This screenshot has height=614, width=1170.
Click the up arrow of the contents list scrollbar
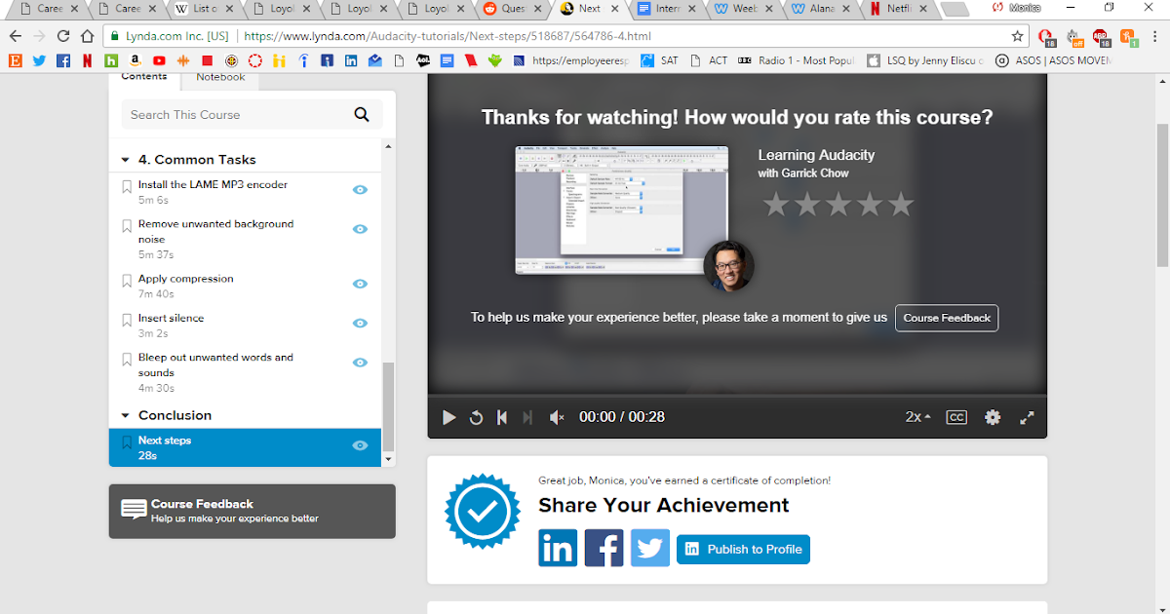[x=389, y=146]
